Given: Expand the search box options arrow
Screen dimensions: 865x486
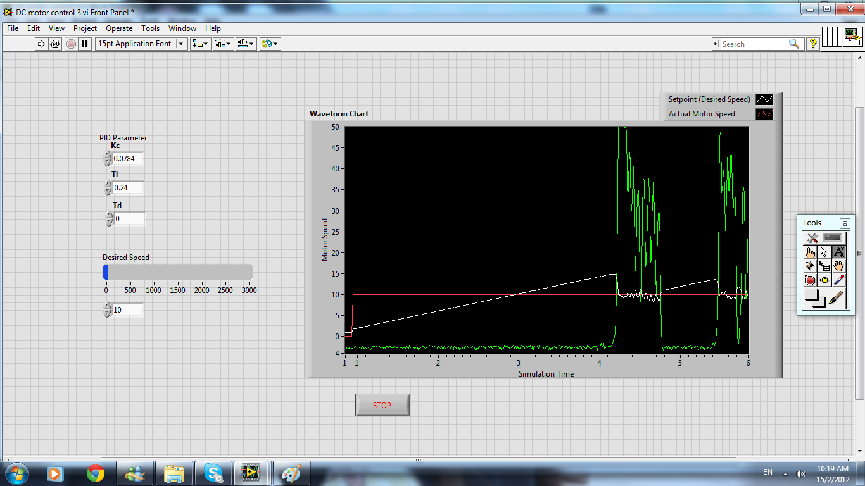Looking at the screenshot, I should tap(716, 44).
